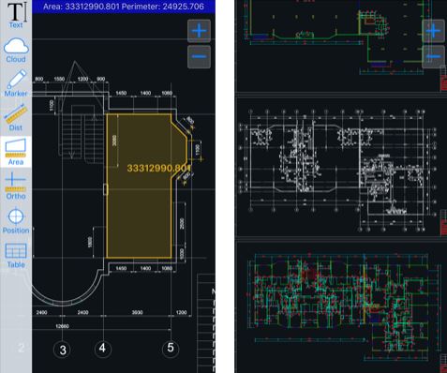
Task: Zoom out with the left minus button
Action: pos(199,56)
